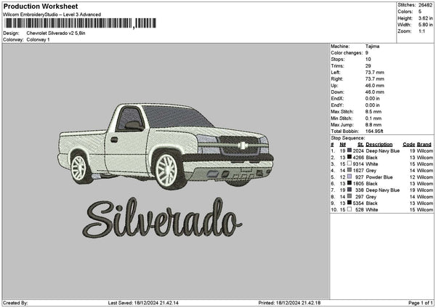The image size is (436, 308).
Task: Click the Down value 46.0 mm
Action: (374, 92)
